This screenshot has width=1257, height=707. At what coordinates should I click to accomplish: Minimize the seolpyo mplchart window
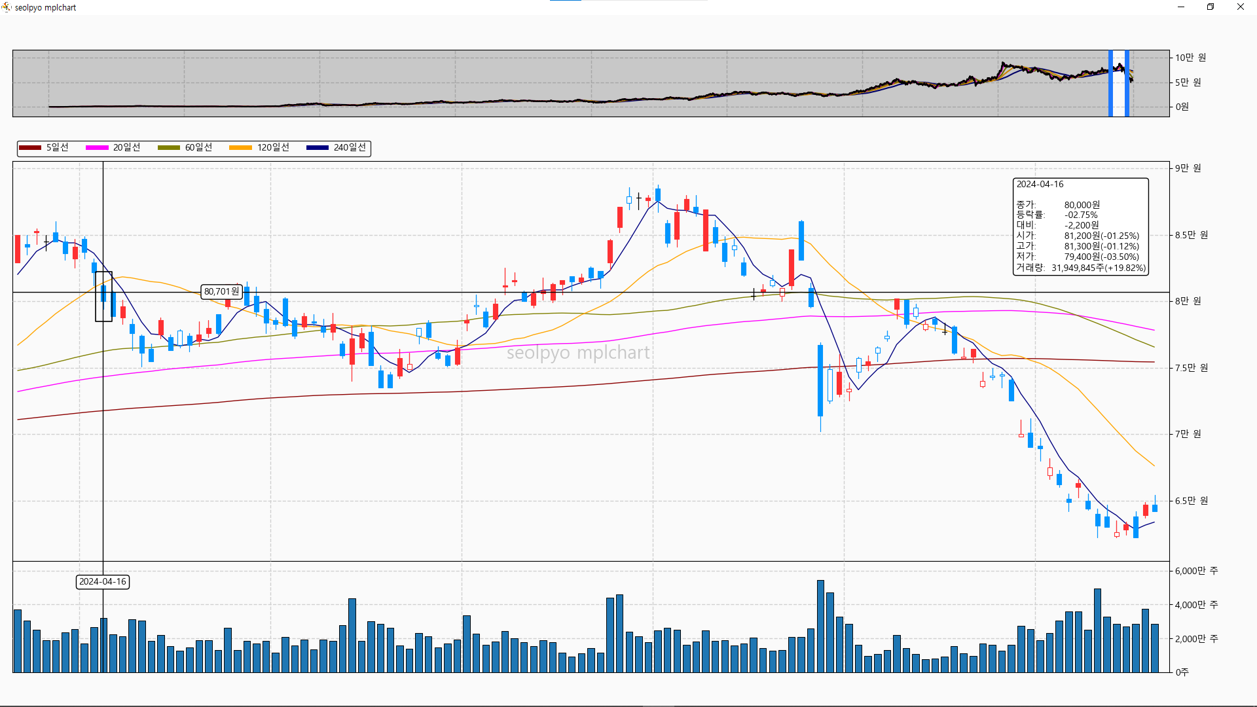pyautogui.click(x=1181, y=7)
